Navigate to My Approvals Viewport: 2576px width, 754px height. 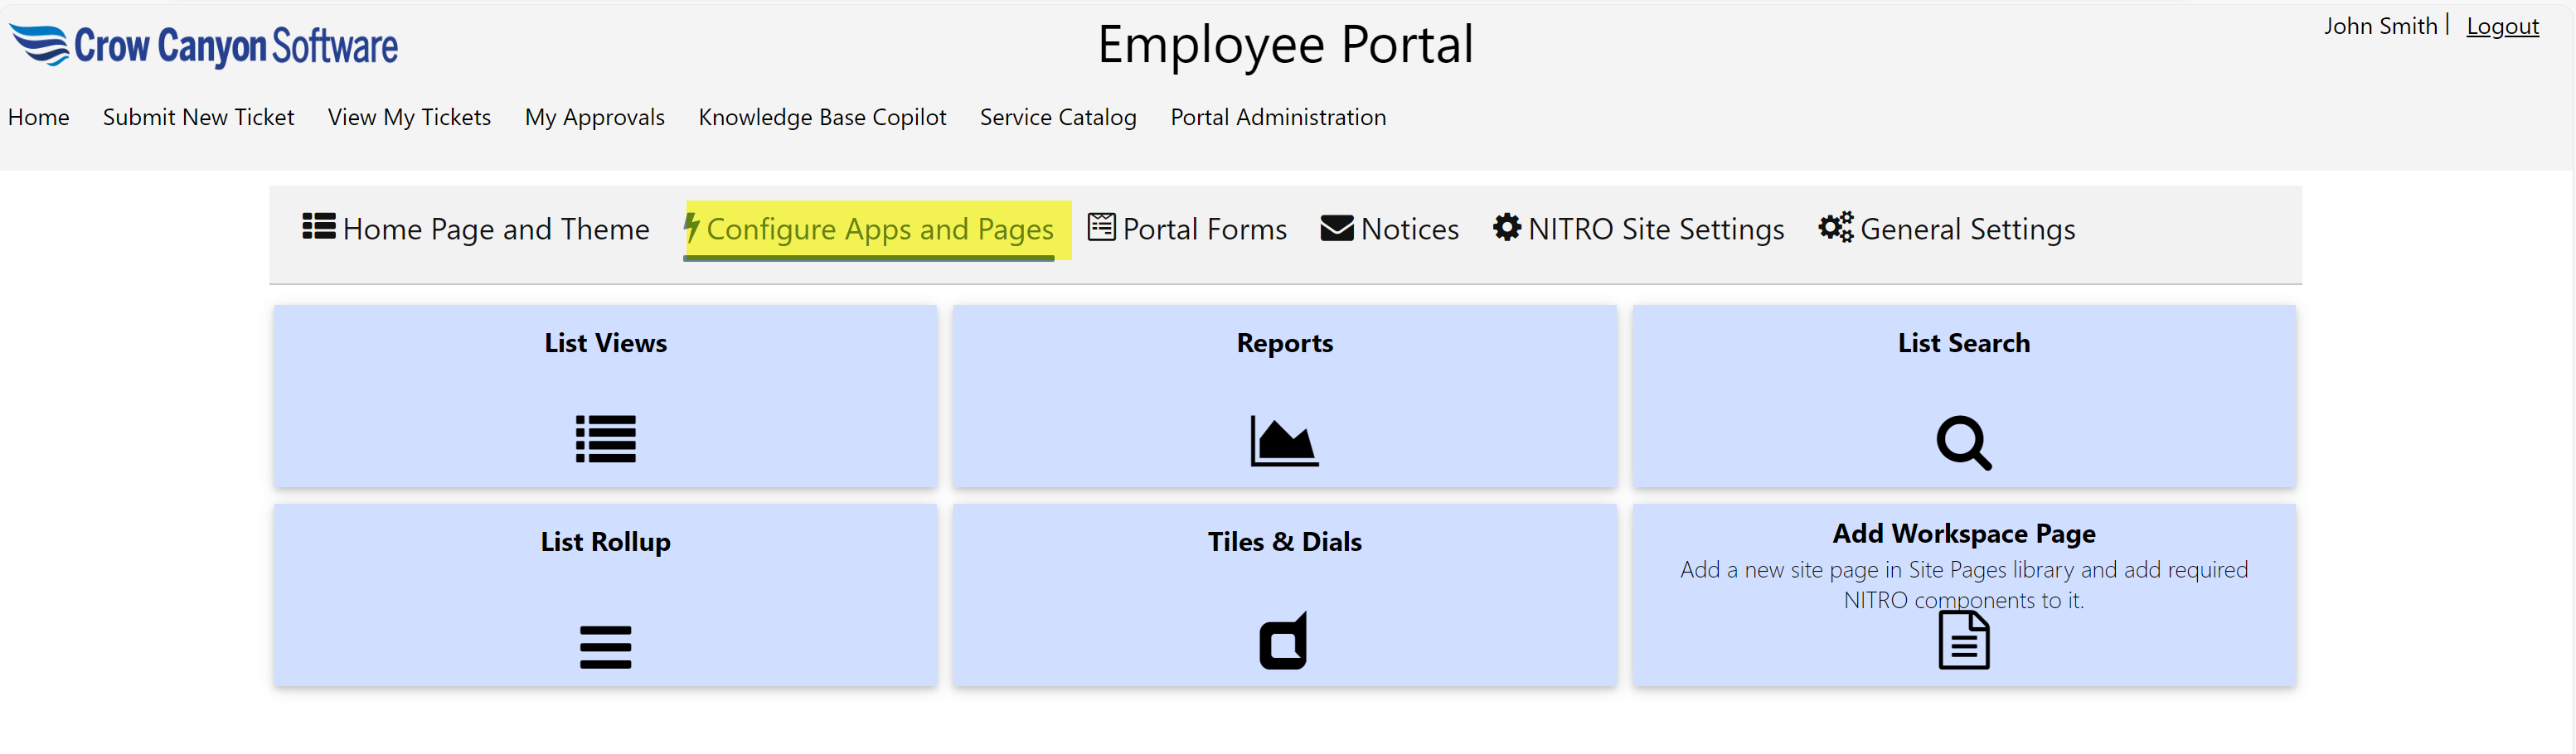[594, 117]
